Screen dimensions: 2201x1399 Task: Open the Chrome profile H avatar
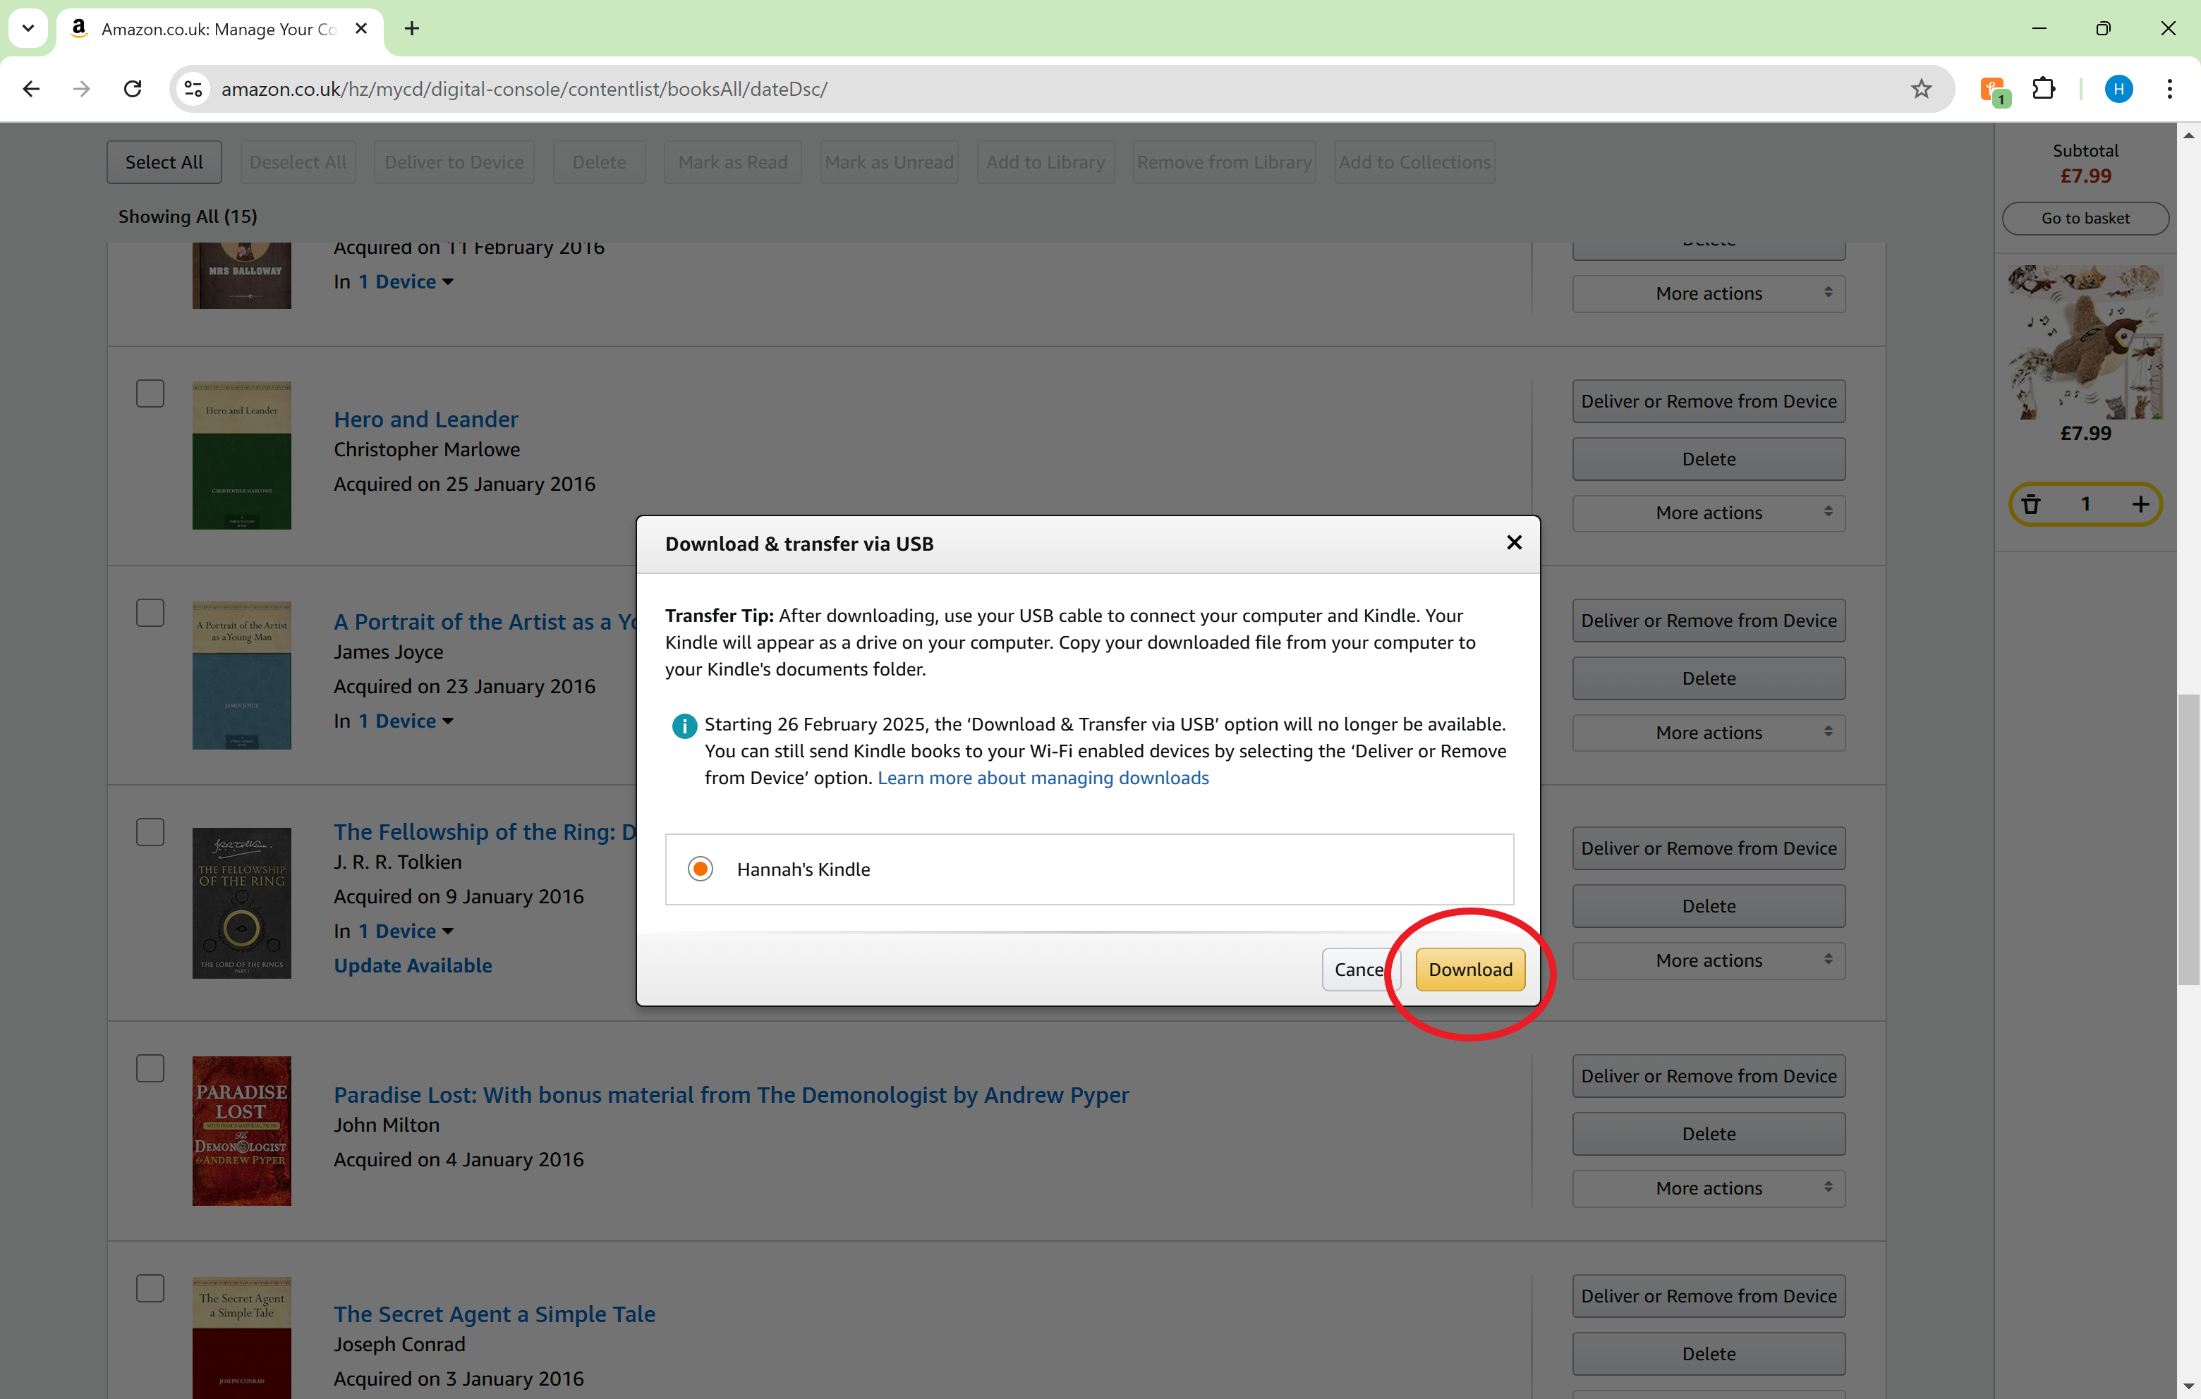pyautogui.click(x=2118, y=89)
